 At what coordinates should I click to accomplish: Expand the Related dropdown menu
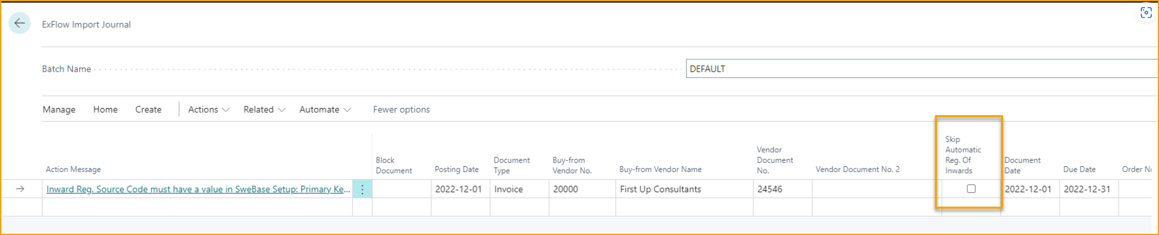pyautogui.click(x=264, y=110)
